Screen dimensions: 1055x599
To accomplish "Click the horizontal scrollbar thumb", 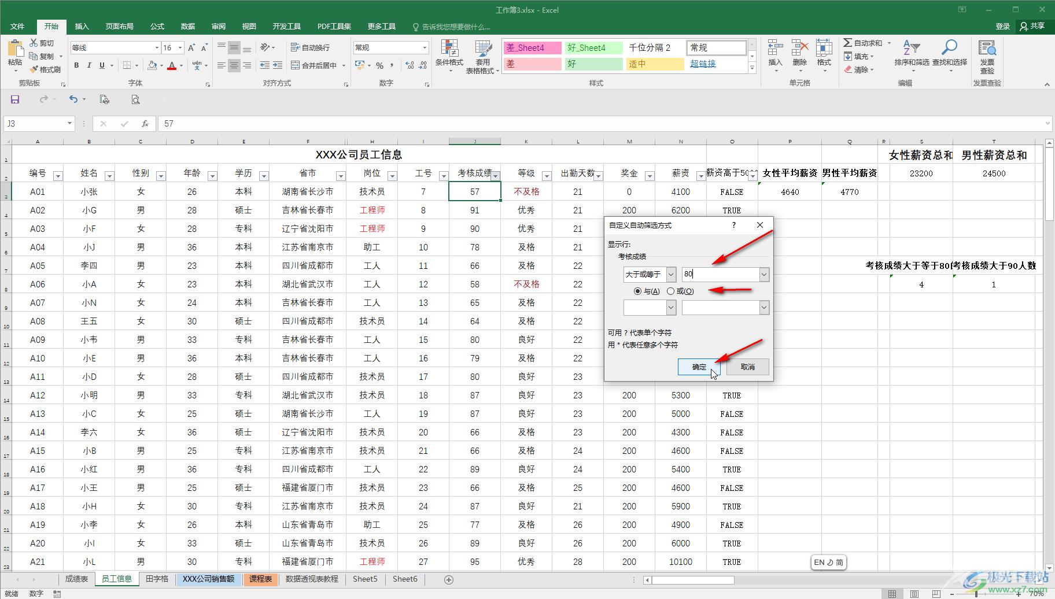I will (x=693, y=580).
